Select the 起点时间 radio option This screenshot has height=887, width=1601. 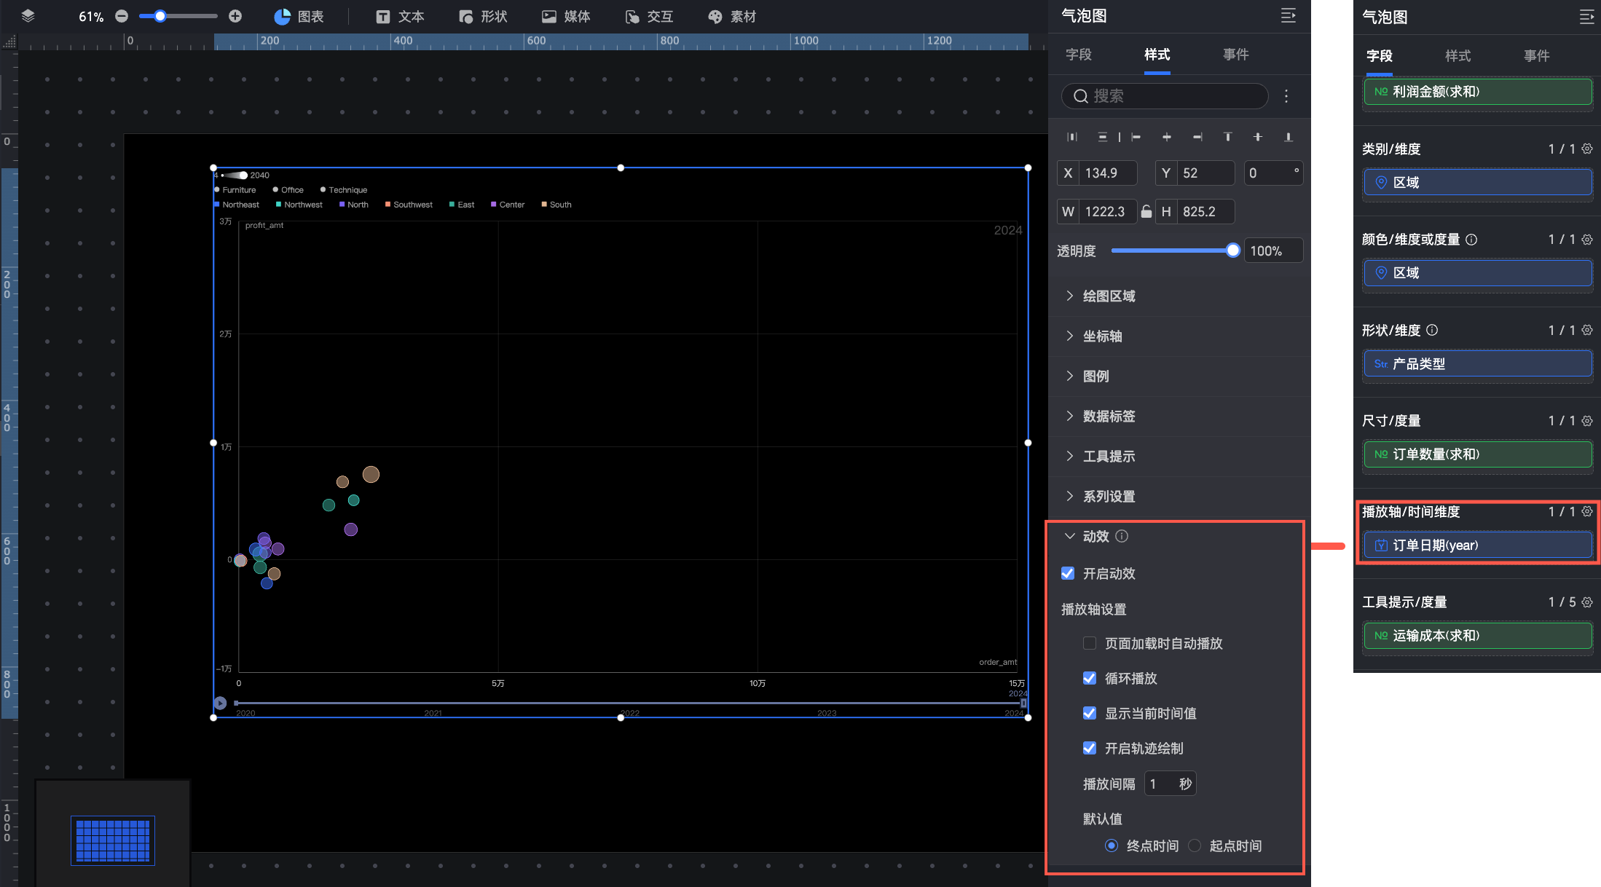(x=1195, y=846)
